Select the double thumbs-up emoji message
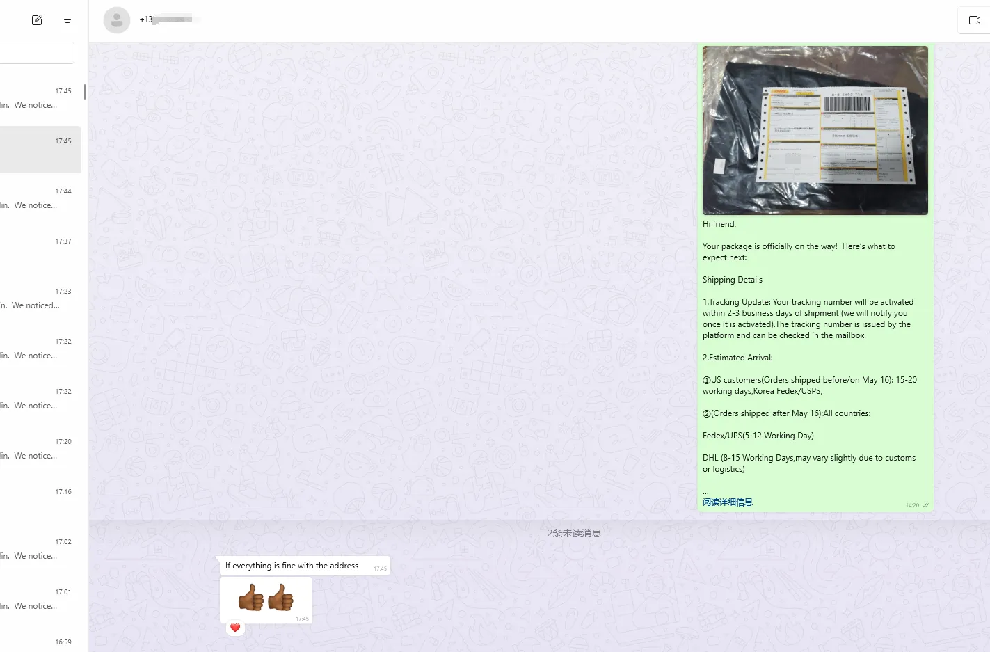Viewport: 990px width, 652px height. (266, 601)
